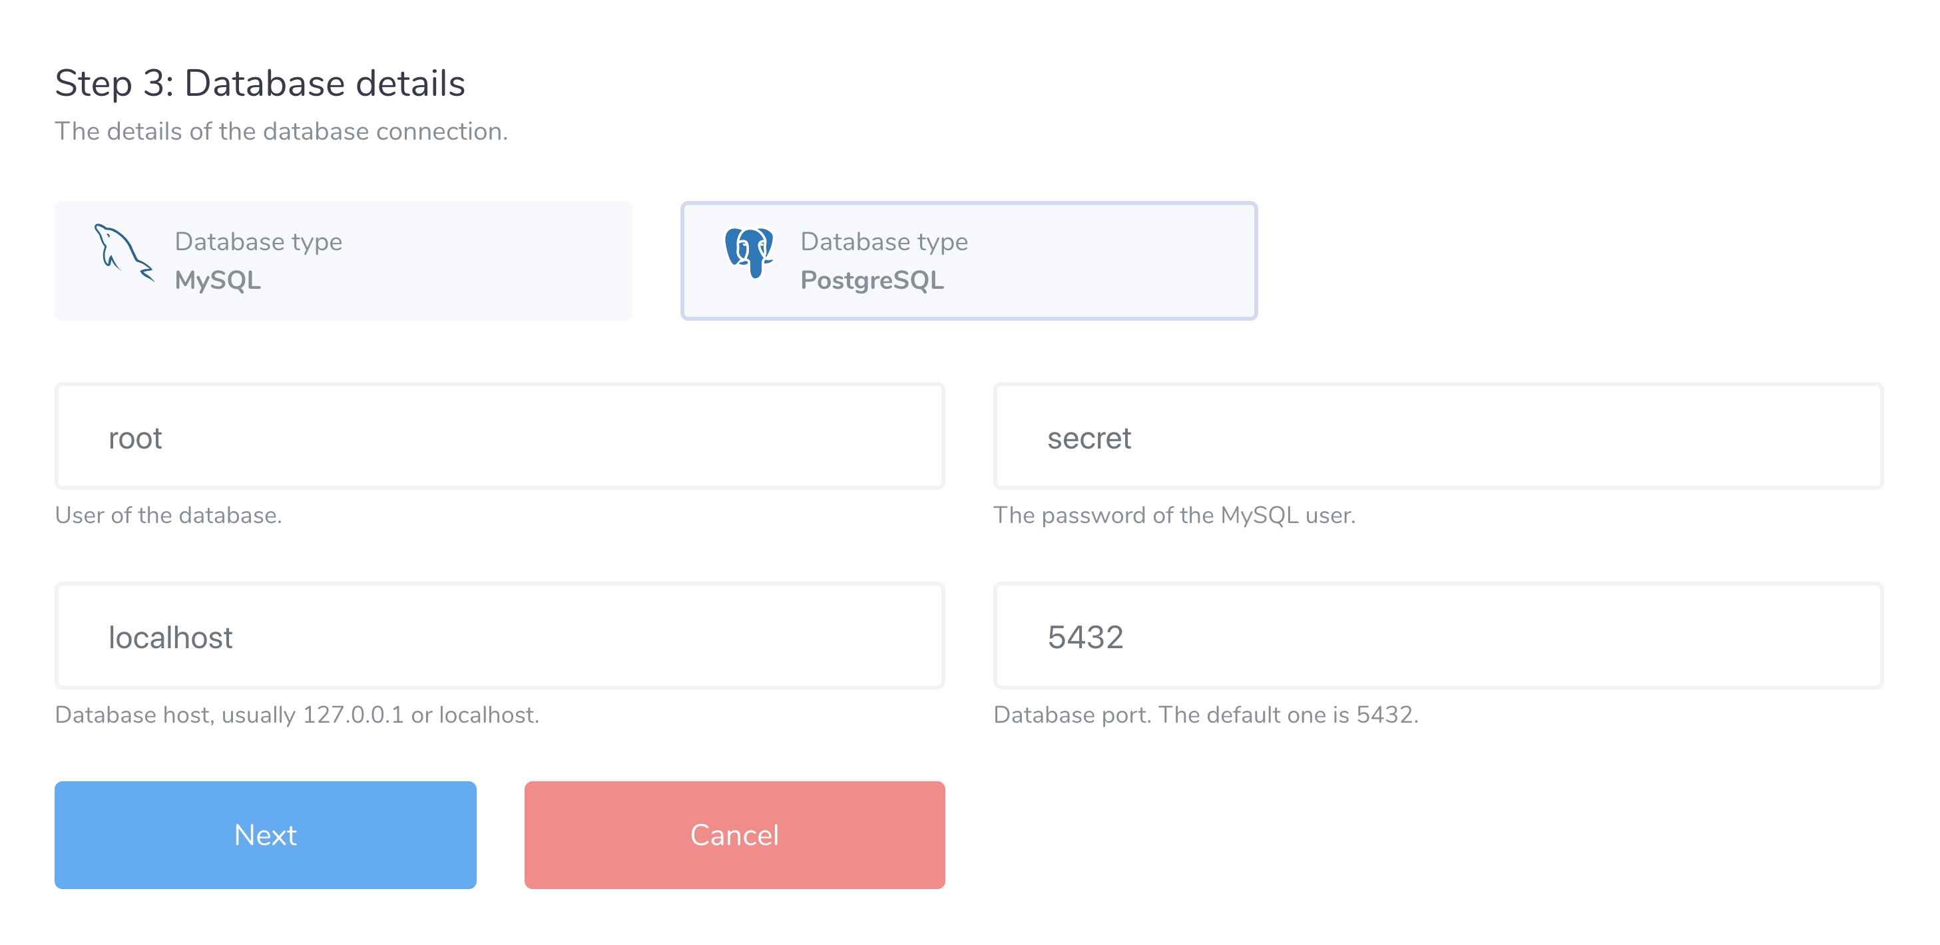Focus the database port field showing 5432
This screenshot has width=1940, height=945.
pyautogui.click(x=1437, y=636)
